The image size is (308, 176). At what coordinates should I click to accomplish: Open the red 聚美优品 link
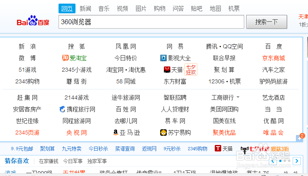coord(224,133)
